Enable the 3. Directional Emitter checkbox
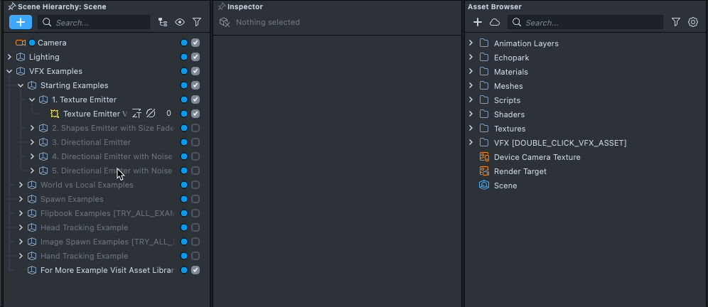This screenshot has width=708, height=307. coord(195,142)
